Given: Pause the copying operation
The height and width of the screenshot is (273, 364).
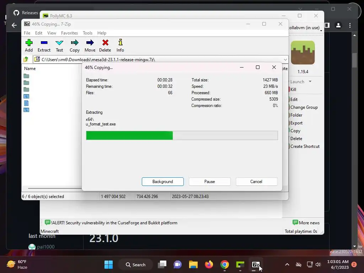Looking at the screenshot, I should coord(210,182).
